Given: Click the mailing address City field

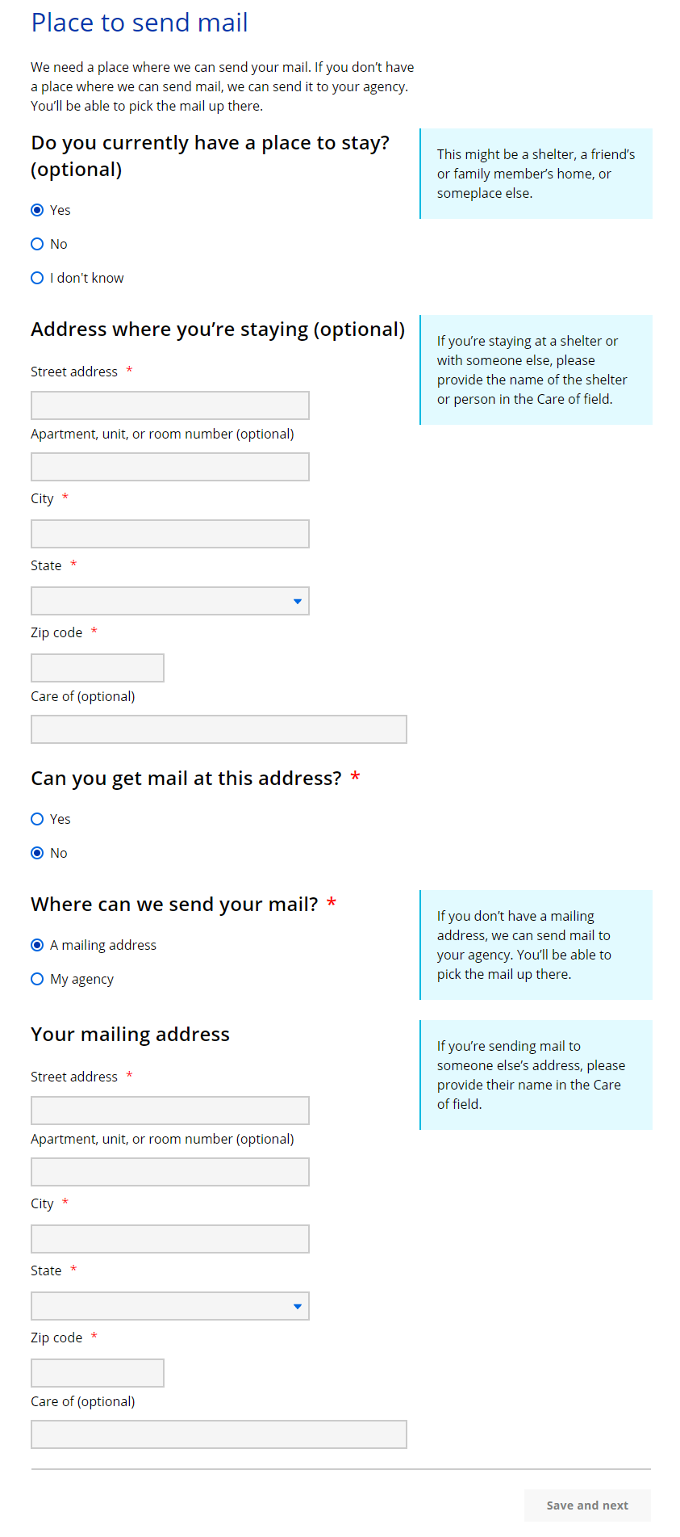Looking at the screenshot, I should (170, 1239).
